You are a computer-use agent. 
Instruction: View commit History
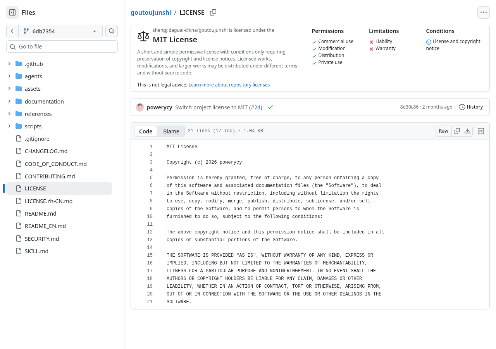click(x=471, y=107)
